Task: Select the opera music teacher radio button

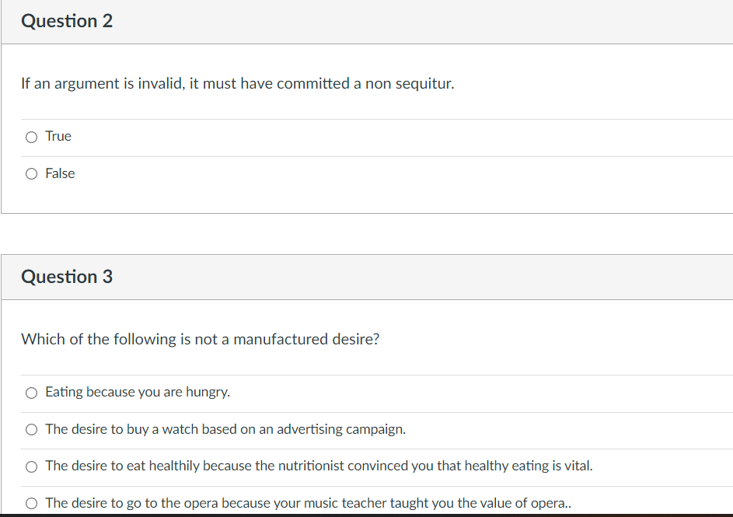Action: click(x=31, y=503)
